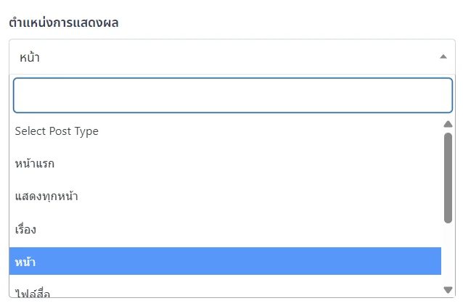The height and width of the screenshot is (306, 463).
Task: Pick แสดงทุกหน้า from the list
Action: click(46, 197)
